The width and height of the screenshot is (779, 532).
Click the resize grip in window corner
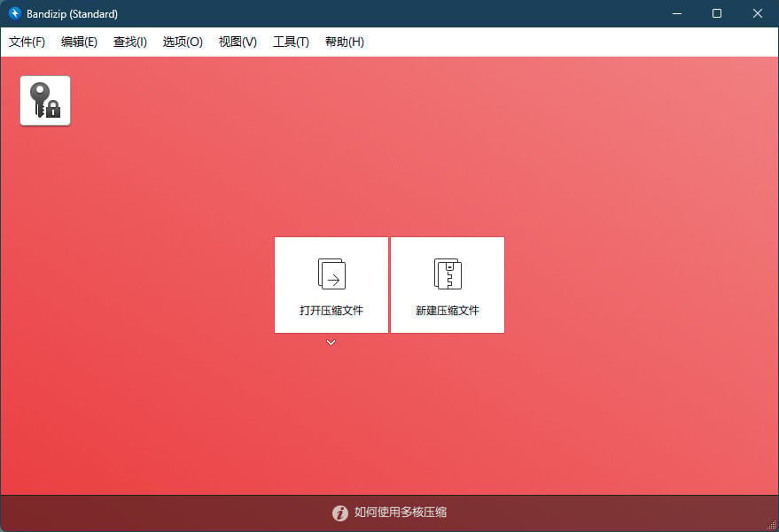(x=772, y=525)
